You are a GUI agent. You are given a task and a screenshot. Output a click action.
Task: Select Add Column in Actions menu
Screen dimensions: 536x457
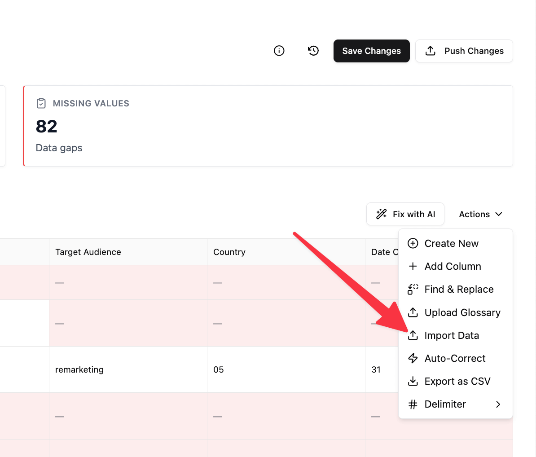tap(453, 266)
